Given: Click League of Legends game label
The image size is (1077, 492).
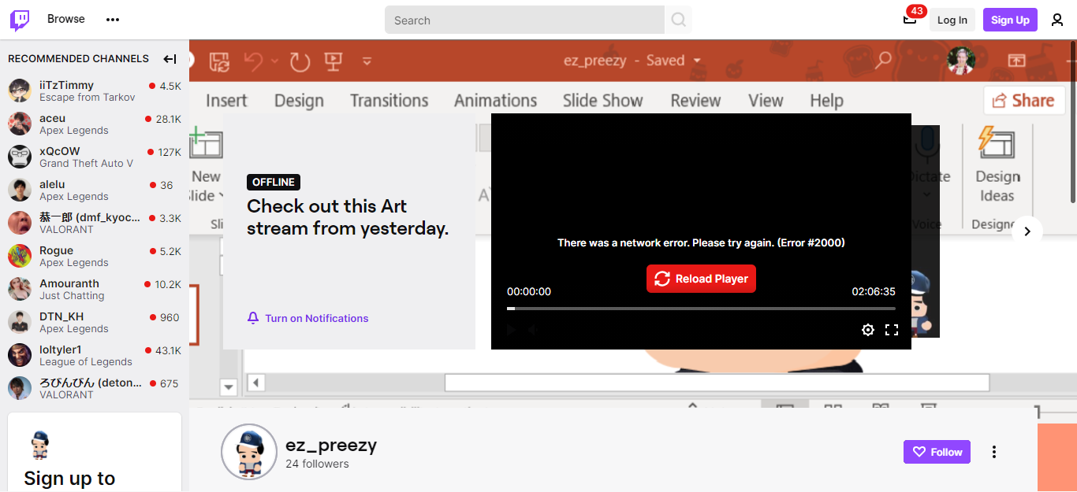Looking at the screenshot, I should (86, 362).
